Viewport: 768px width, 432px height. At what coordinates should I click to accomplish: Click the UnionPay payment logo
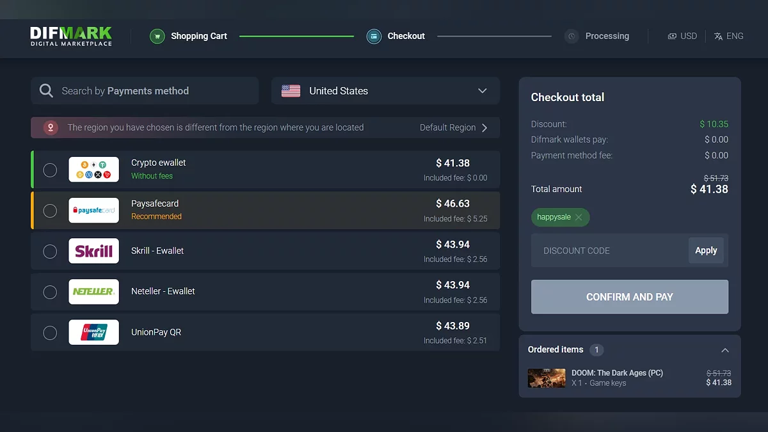pos(93,332)
